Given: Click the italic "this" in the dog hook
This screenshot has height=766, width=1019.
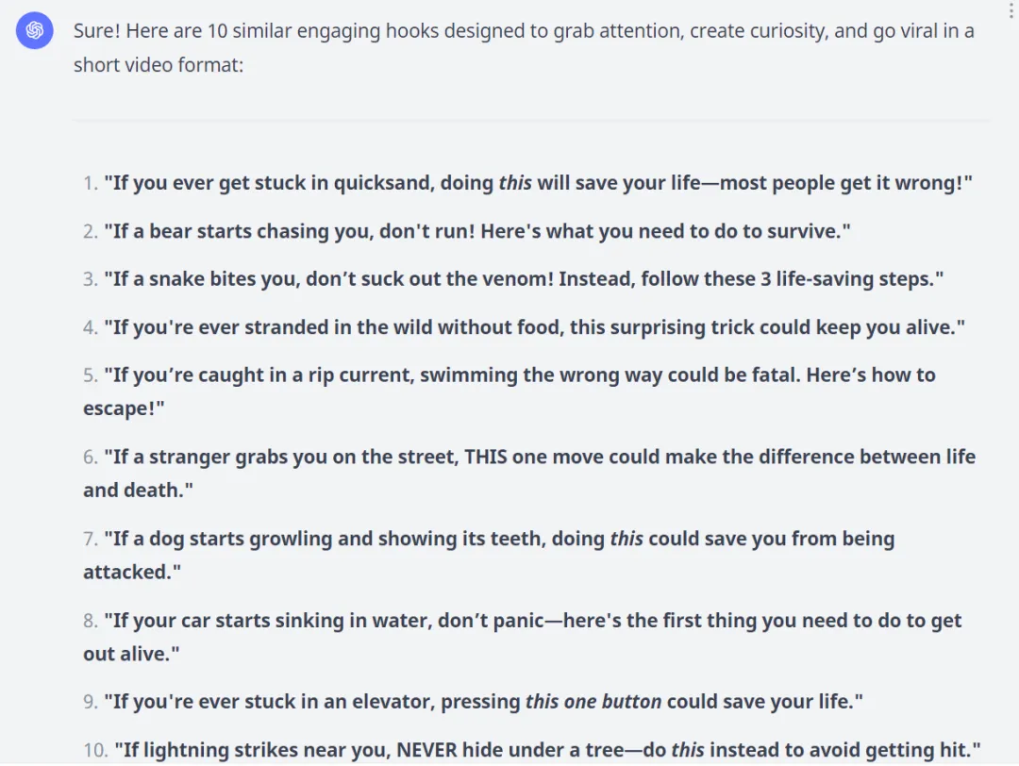Looking at the screenshot, I should coord(626,540).
